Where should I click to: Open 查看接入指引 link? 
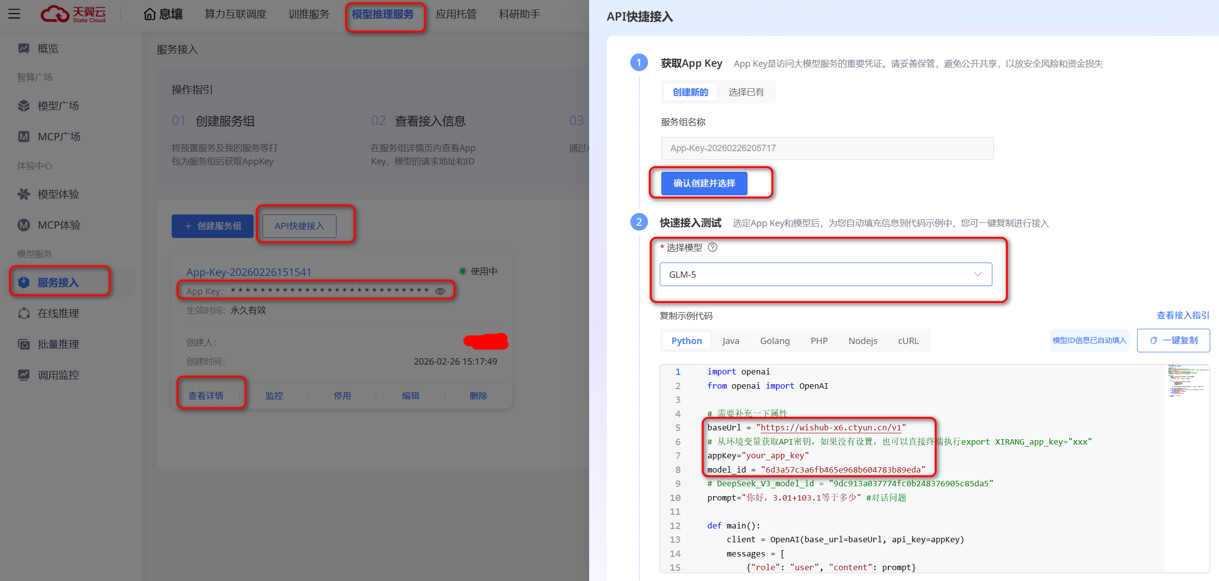1183,316
